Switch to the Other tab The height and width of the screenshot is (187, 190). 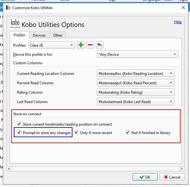tap(58, 35)
